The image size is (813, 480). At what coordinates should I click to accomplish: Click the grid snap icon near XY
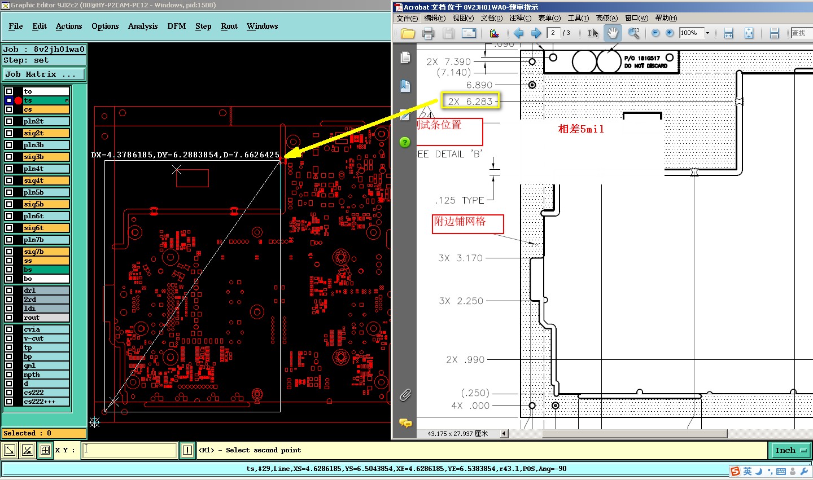(x=45, y=450)
